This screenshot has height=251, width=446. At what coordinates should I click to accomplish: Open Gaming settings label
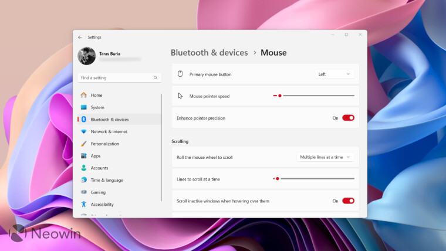coord(98,192)
